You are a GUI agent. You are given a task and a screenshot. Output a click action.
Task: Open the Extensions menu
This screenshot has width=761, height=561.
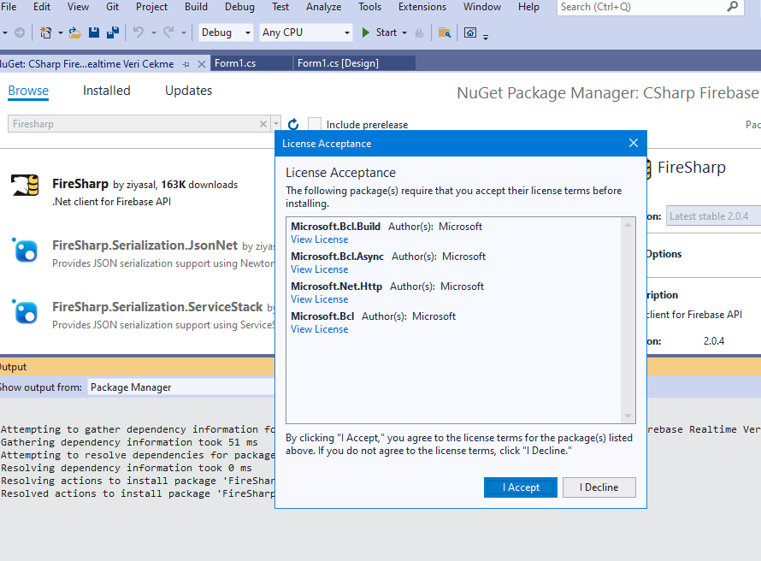click(422, 7)
